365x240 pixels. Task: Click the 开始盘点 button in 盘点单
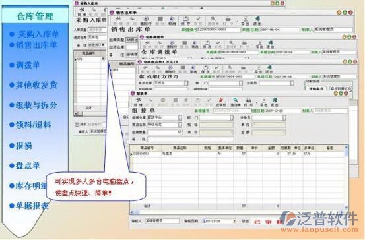316,88
